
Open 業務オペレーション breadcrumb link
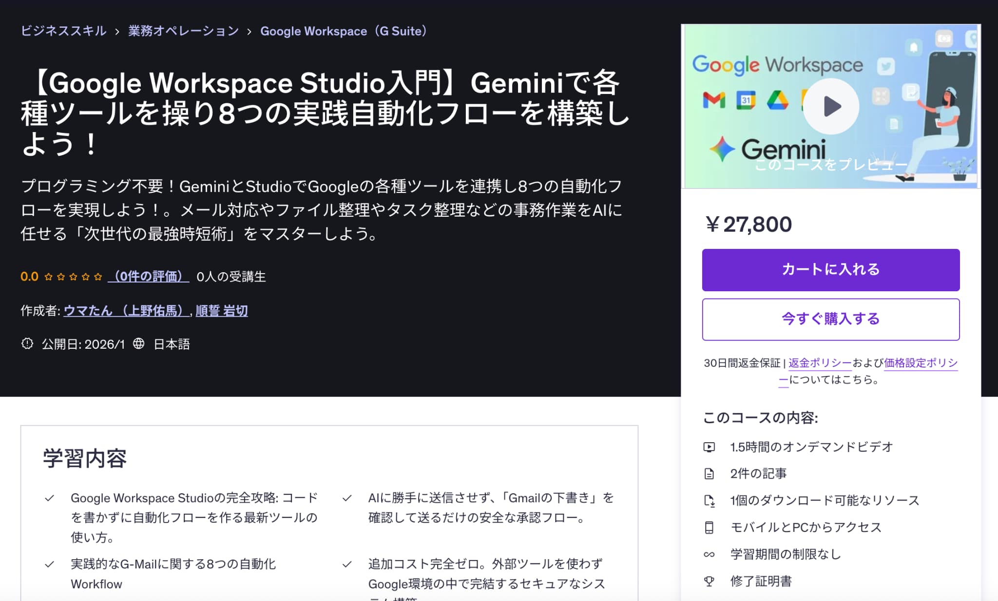coord(183,31)
